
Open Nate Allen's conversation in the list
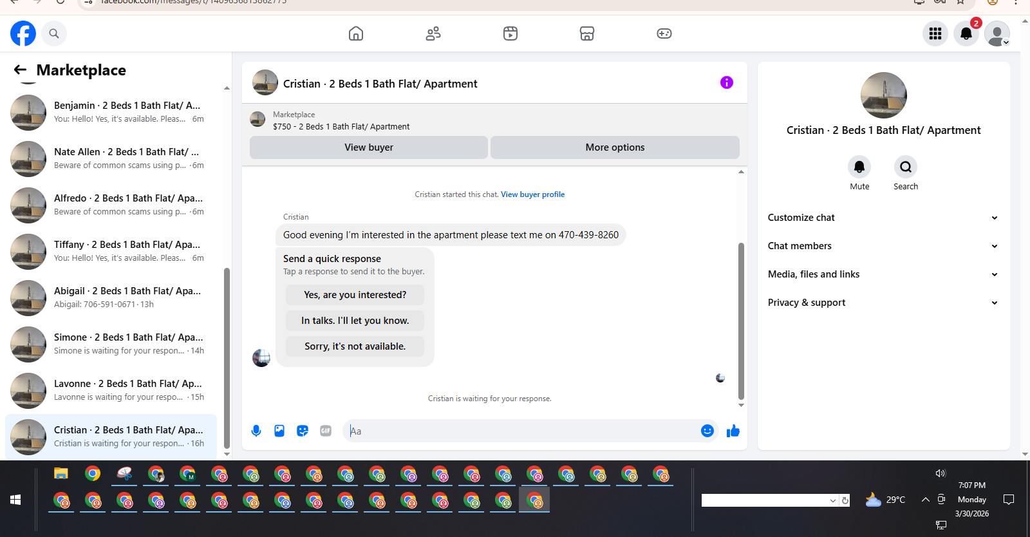click(111, 158)
